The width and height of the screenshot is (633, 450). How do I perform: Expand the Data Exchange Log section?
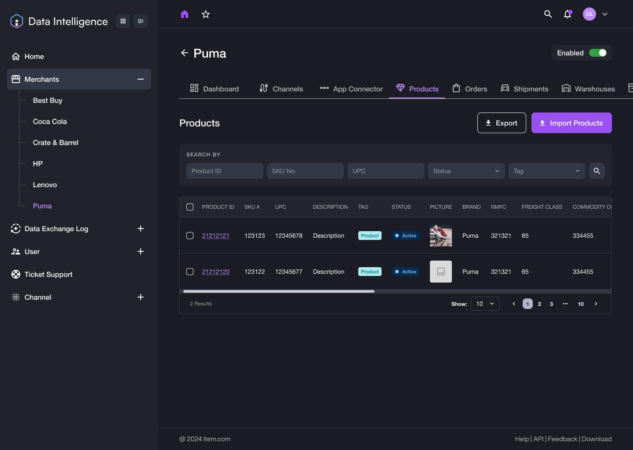coord(141,229)
